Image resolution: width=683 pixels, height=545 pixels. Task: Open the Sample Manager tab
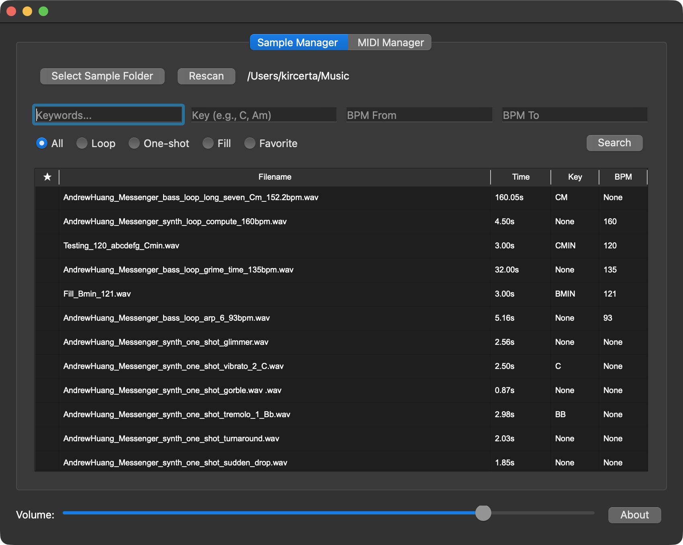298,43
